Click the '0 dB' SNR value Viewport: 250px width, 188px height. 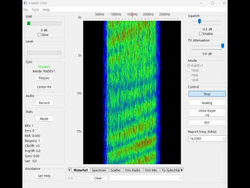[x=44, y=30]
